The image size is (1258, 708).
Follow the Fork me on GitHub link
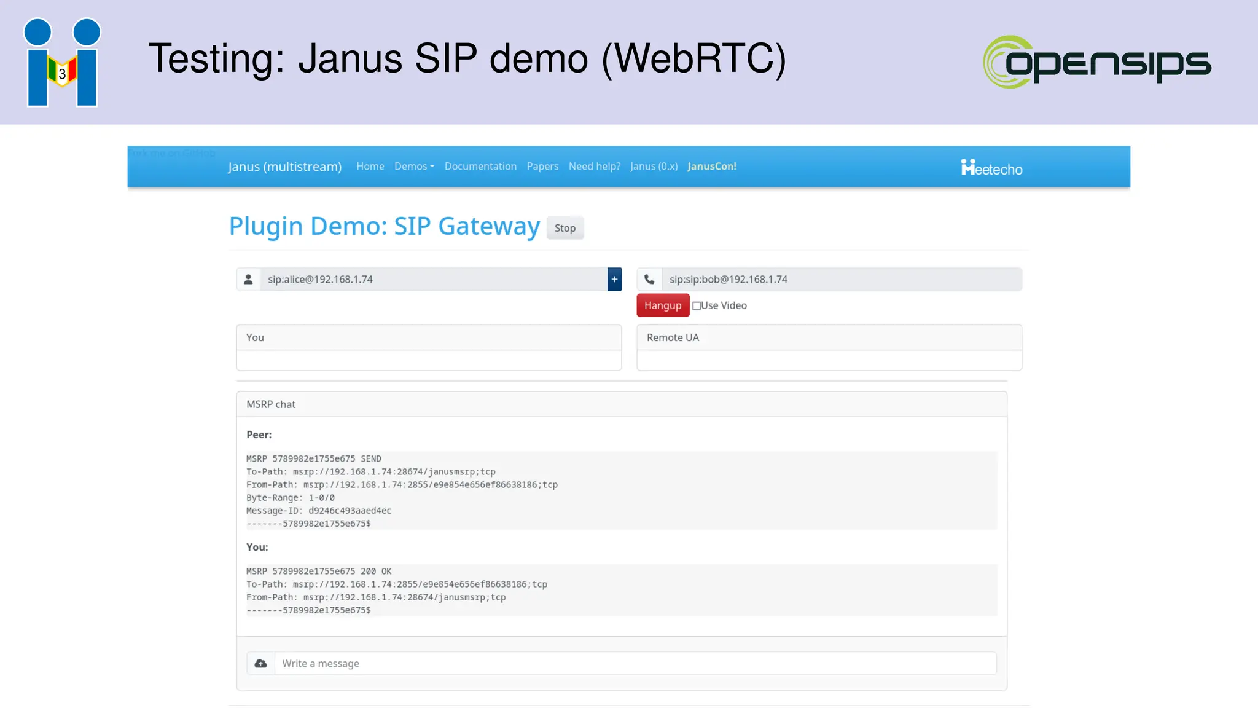click(172, 153)
